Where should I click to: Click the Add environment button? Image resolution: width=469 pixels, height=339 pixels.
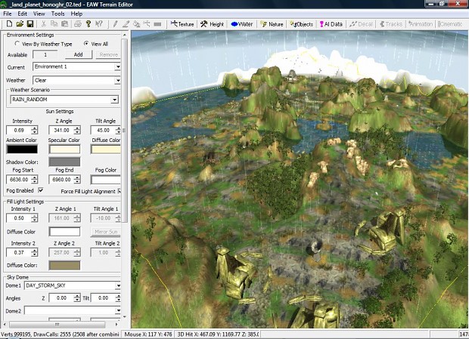tap(79, 54)
